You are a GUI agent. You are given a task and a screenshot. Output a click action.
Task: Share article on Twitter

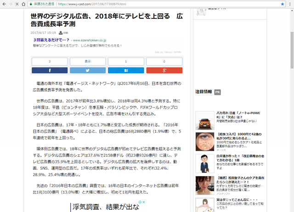(87, 70)
